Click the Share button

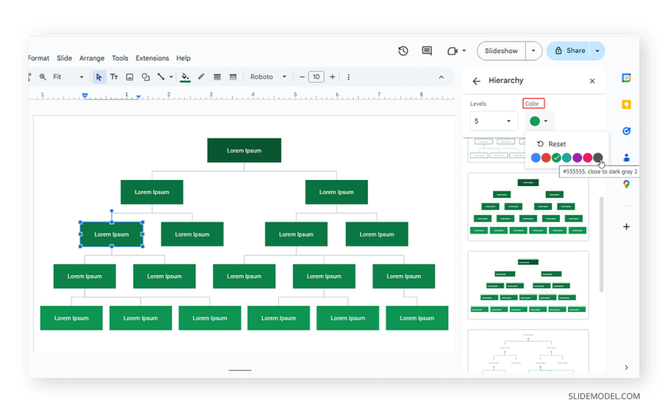[570, 51]
